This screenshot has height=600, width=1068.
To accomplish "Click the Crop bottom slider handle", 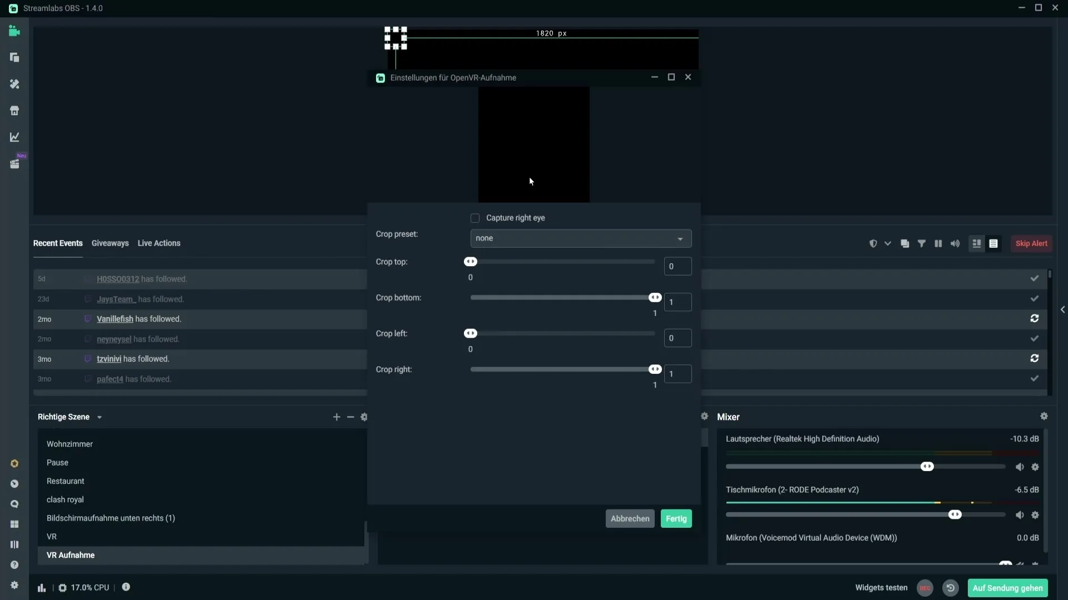I will pos(655,298).
